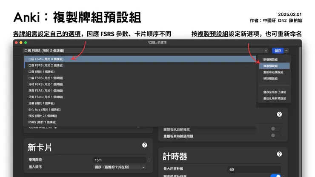This screenshot has width=315, height=177.
Task: Click 學習階段 input field showing 15m
Action: 119,160
